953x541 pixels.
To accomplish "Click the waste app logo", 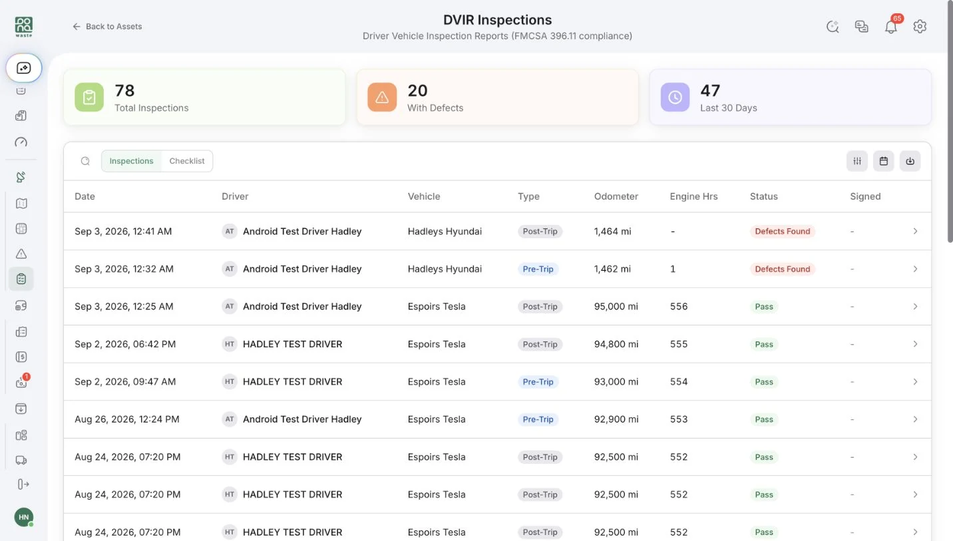I will click(x=23, y=27).
